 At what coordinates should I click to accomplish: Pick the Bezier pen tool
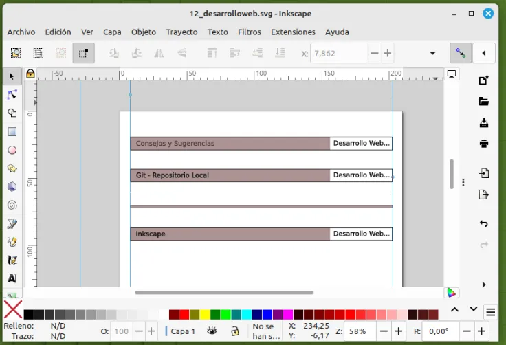12,223
